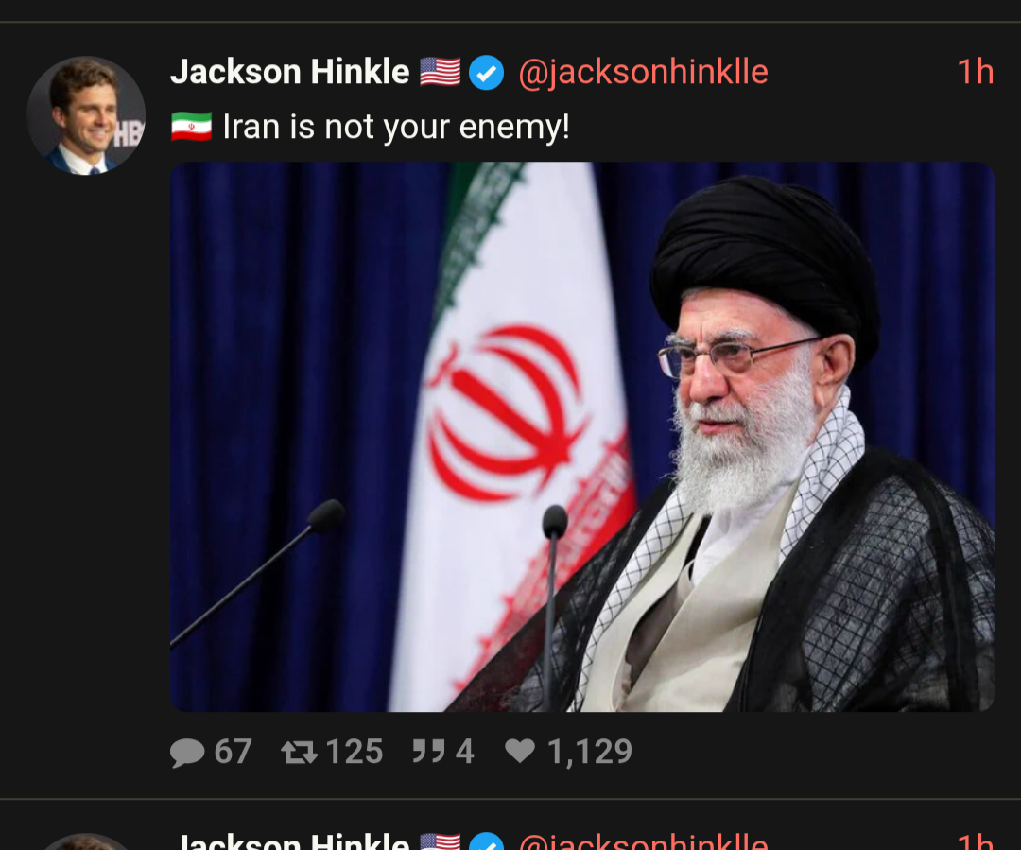1021x850 pixels.
Task: Like the post with the heart icon
Action: [520, 751]
